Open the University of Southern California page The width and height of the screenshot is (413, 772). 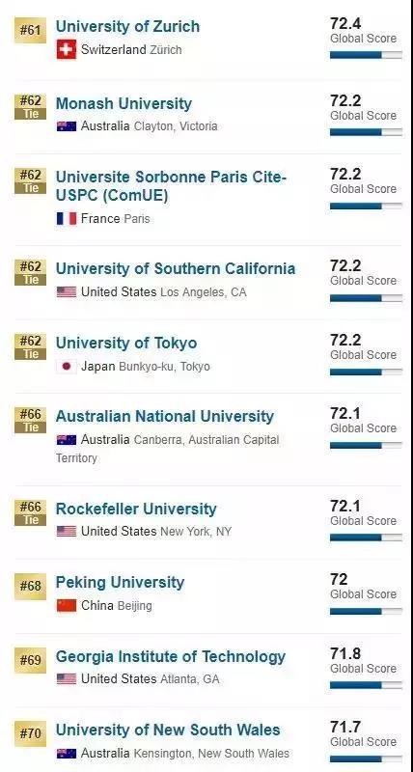click(x=176, y=269)
